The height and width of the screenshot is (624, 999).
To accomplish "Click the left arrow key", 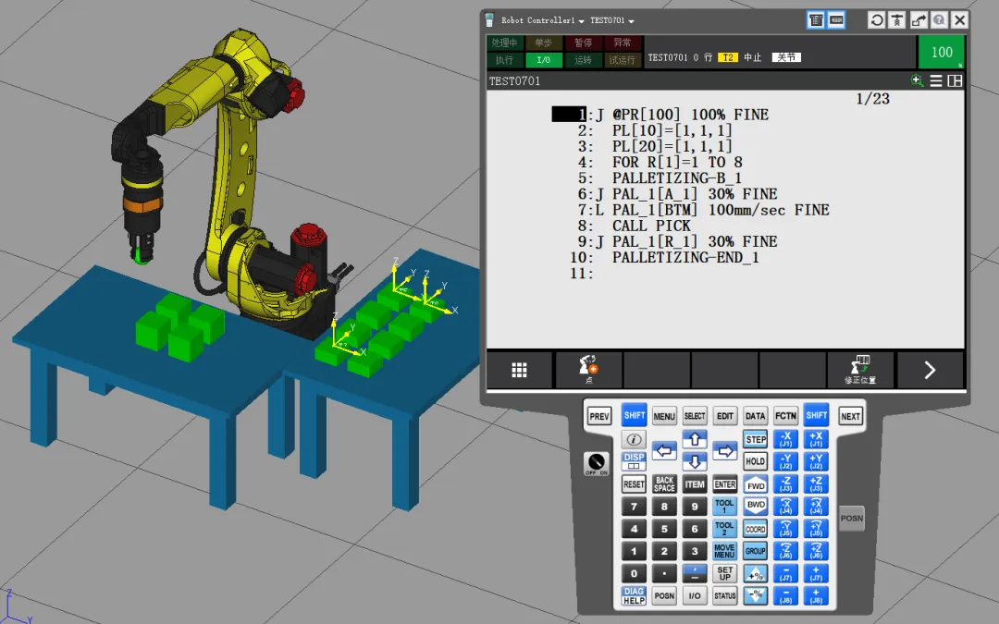I will tap(664, 451).
